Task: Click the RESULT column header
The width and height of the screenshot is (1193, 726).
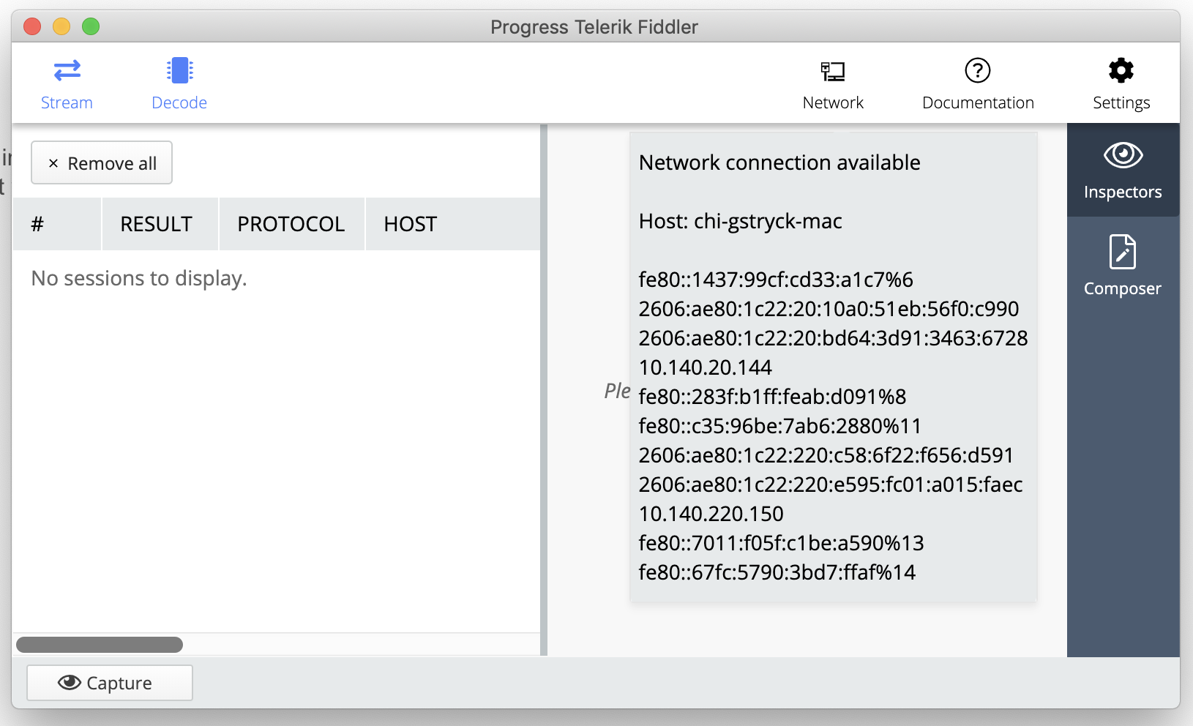Action: [x=157, y=224]
